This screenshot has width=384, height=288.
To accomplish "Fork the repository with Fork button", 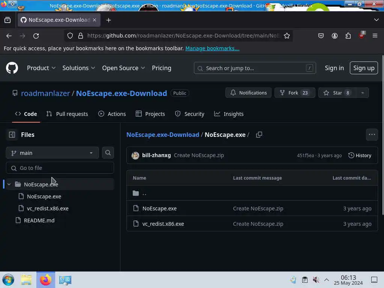I will coord(295,93).
